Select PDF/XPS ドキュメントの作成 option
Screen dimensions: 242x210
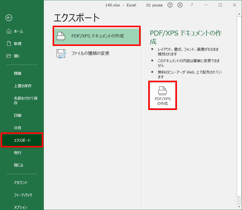pyautogui.click(x=96, y=36)
